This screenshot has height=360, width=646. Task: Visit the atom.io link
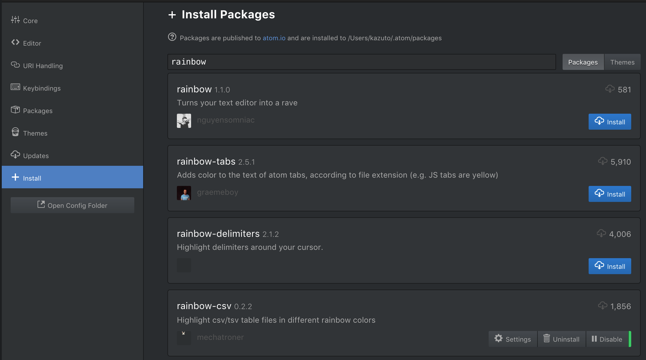pyautogui.click(x=274, y=38)
